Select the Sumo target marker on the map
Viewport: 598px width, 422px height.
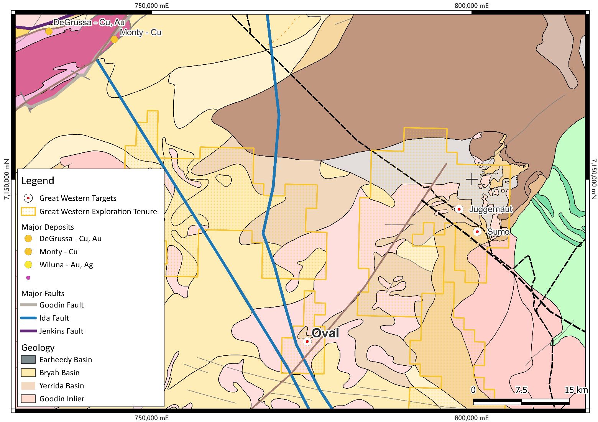click(477, 232)
